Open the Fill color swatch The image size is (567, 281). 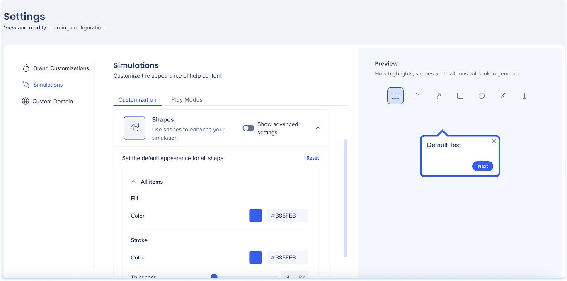(255, 216)
